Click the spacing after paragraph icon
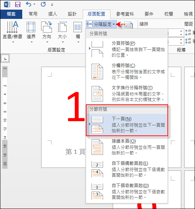The image size is (195, 209). click(x=188, y=41)
